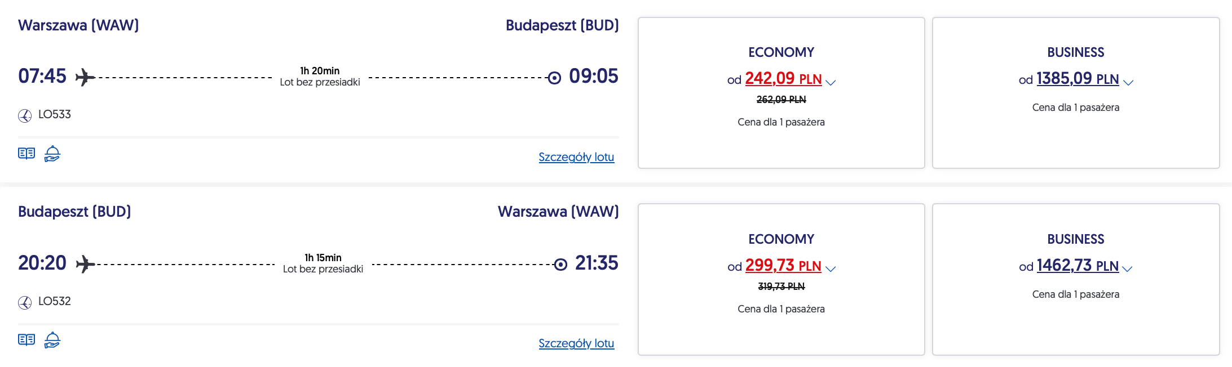The image size is (1232, 367).
Task: Click the reading material icon for flight LO533
Action: point(27,154)
